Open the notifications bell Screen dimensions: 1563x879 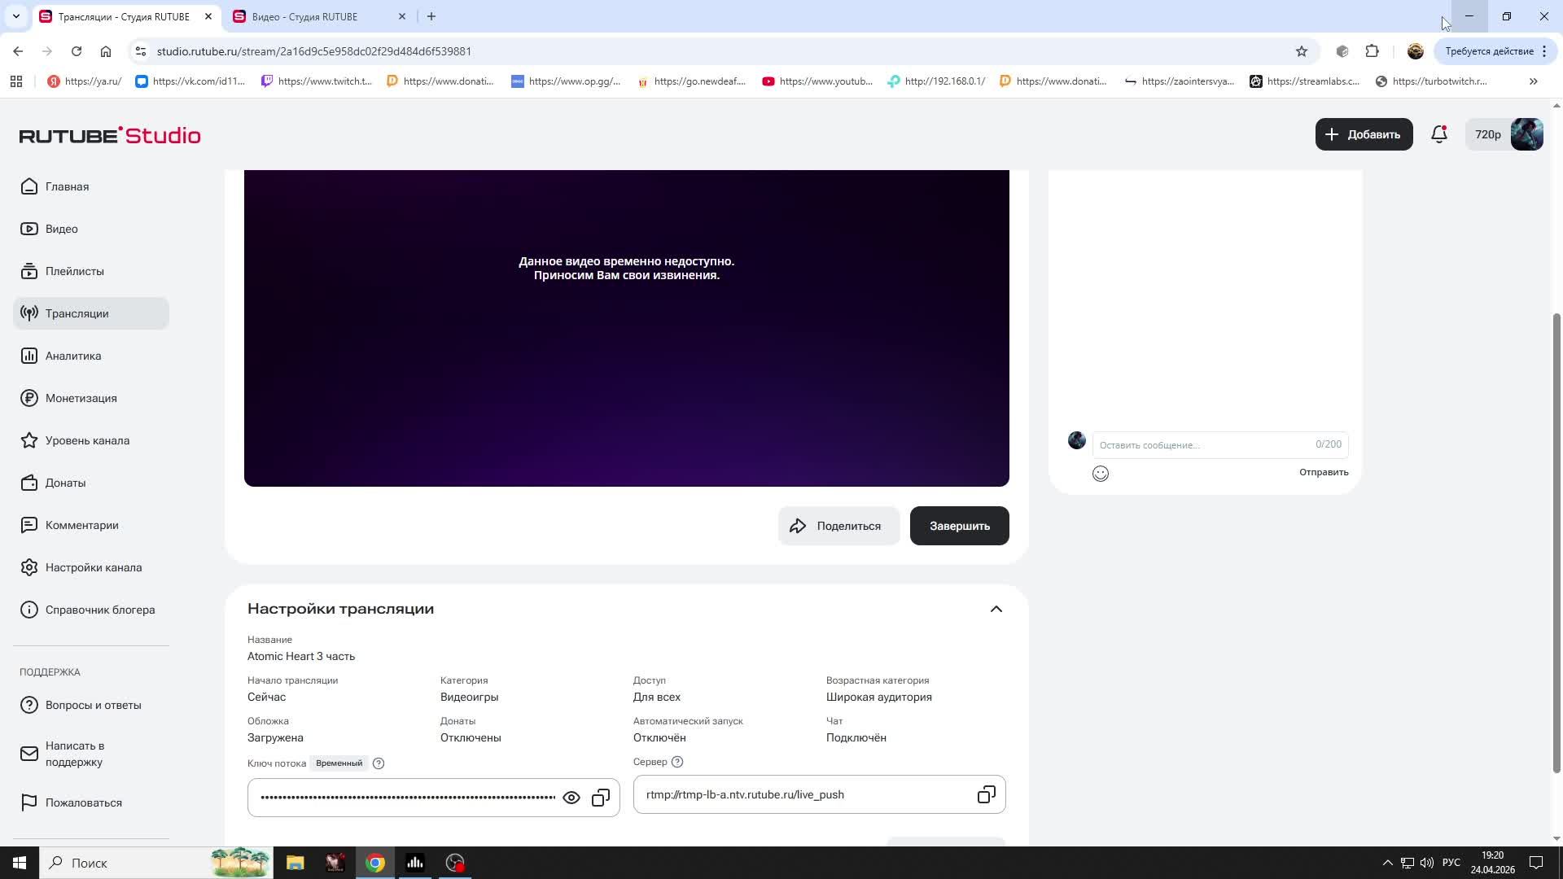point(1439,134)
